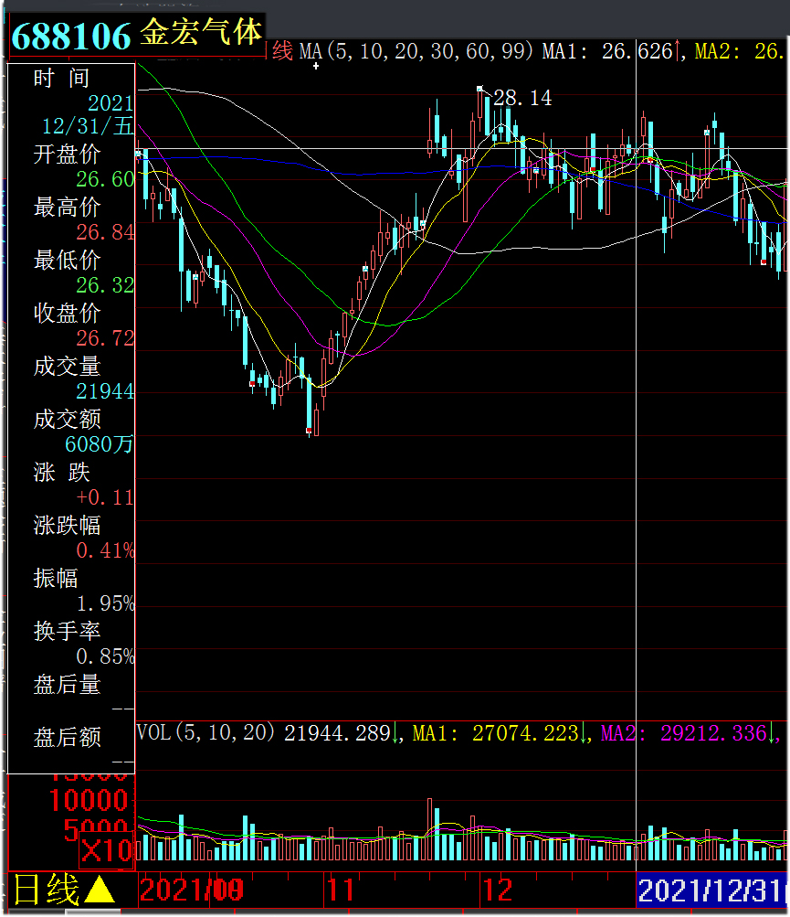Click the 振幅 label
Screen dimensions: 790x917
[x=56, y=578]
